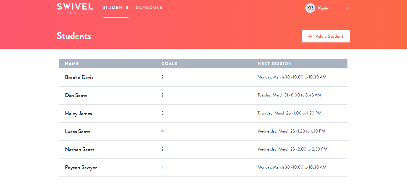407x189 pixels.
Task: Switch to the Schedule tab
Action: 149,8
